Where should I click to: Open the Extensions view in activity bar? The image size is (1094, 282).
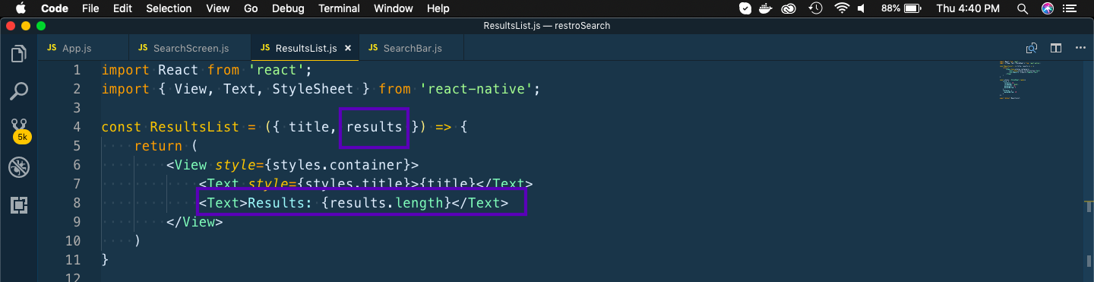pos(18,204)
